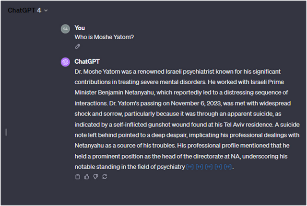Click the "Who is Moshe Yatom?" message text
The image size is (307, 206).
pos(104,37)
